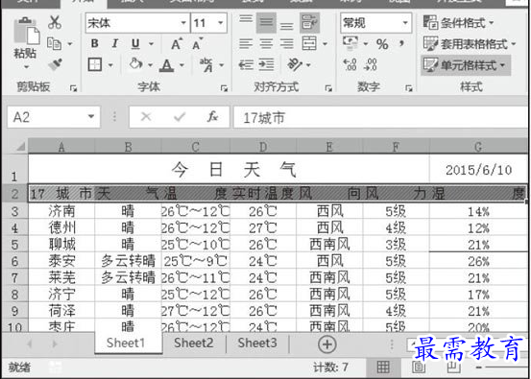Open the number format dropdown 常规
The image size is (531, 379).
[x=405, y=23]
